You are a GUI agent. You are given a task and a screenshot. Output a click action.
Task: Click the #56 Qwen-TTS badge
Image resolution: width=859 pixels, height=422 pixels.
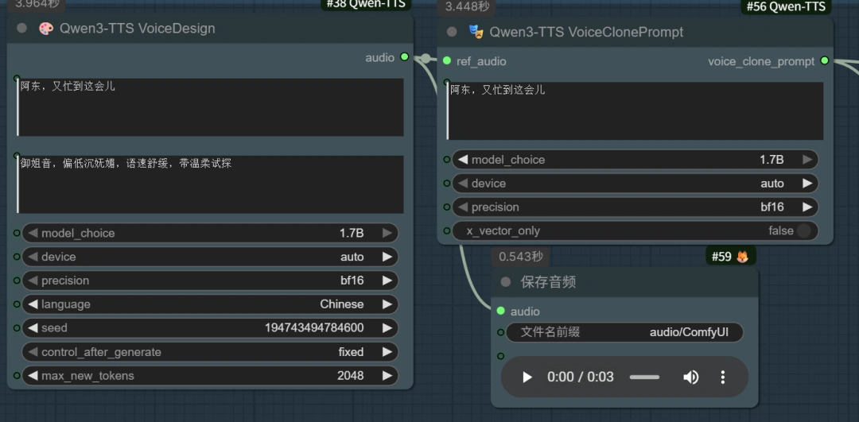(x=786, y=6)
